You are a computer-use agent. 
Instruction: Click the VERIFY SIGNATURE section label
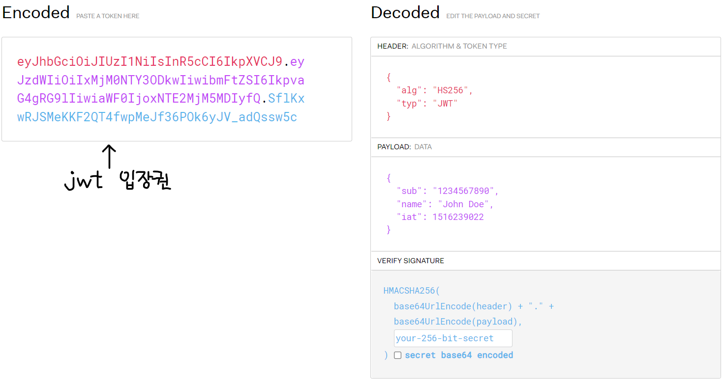coord(411,261)
